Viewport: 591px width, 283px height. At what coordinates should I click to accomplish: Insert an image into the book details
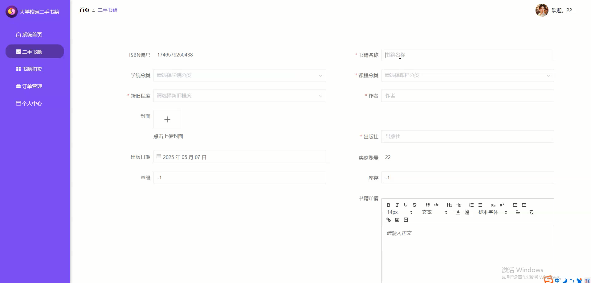click(397, 219)
